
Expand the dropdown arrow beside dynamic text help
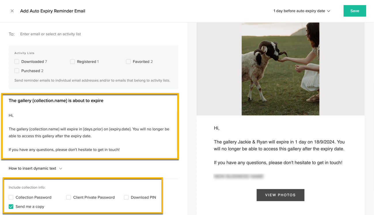point(60,168)
